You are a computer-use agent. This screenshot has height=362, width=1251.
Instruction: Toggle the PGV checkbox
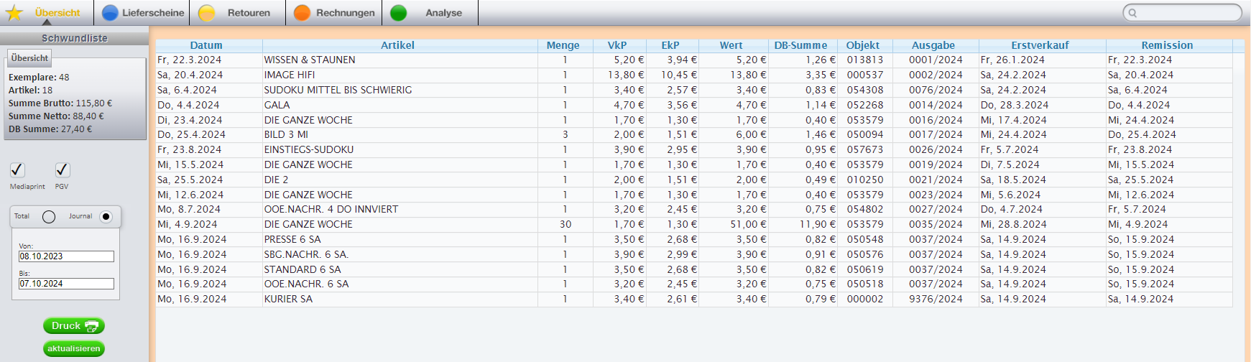tap(63, 170)
